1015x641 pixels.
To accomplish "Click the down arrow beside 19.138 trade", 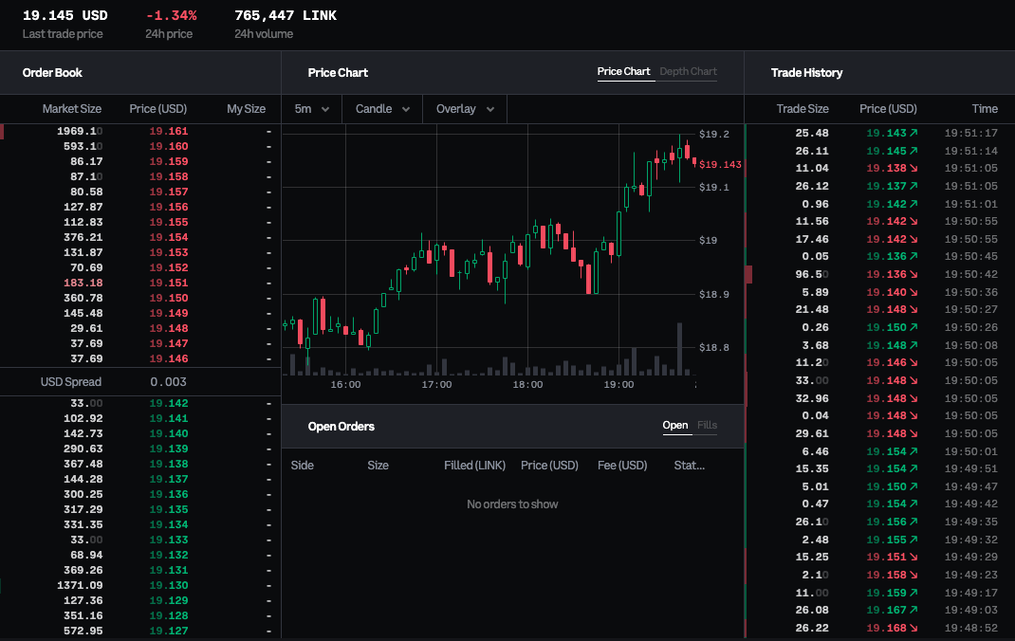I will click(x=913, y=168).
